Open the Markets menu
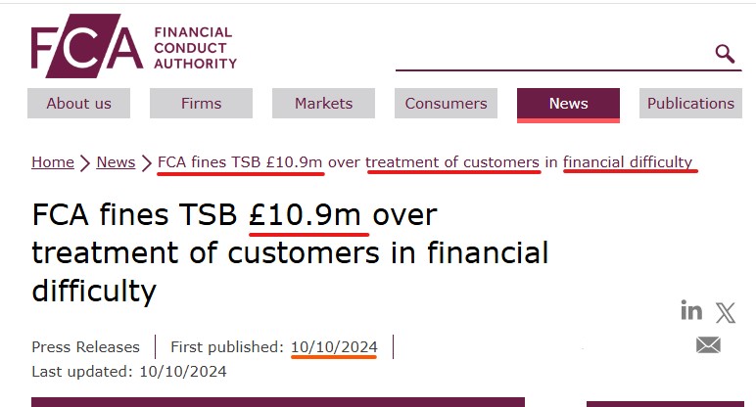The height and width of the screenshot is (407, 756). coord(323,103)
